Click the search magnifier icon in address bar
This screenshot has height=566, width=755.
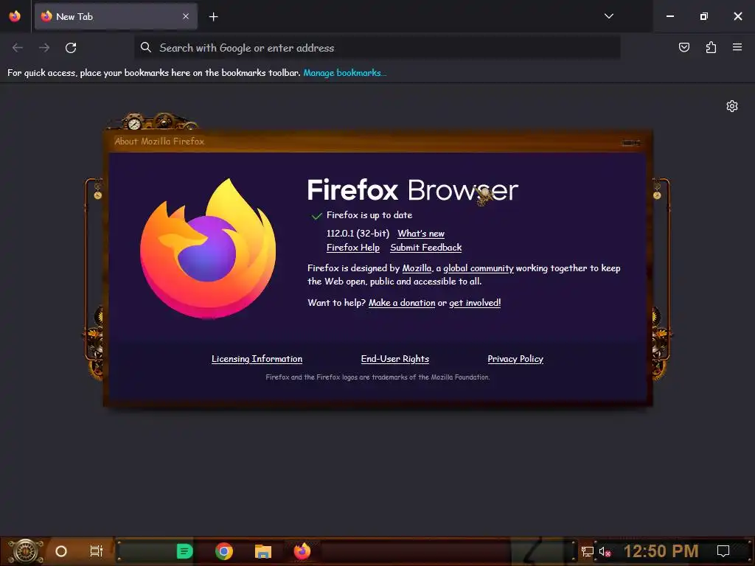click(x=145, y=47)
